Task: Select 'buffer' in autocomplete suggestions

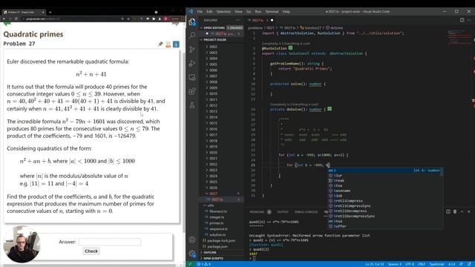Action: coord(384,226)
